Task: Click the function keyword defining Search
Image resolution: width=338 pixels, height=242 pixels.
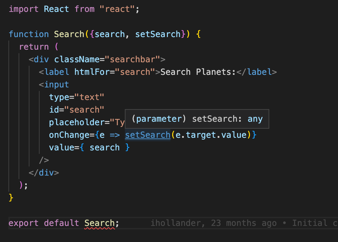Action: click(29, 34)
